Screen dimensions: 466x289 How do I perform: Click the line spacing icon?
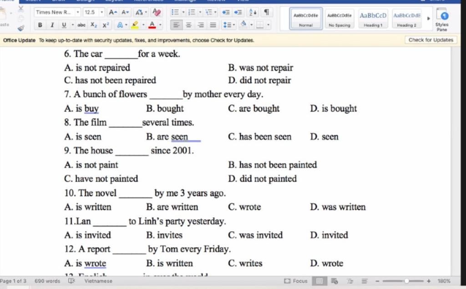(x=228, y=25)
